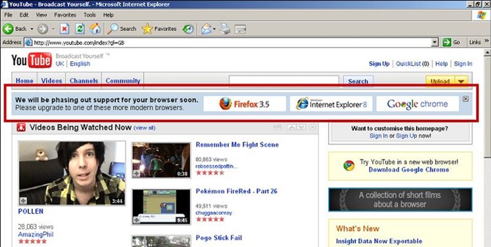
Task: Open the File menu
Action: pyautogui.click(x=8, y=15)
